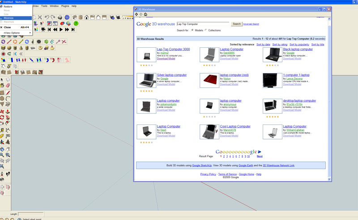Click the torus shape plugin icon
The height and width of the screenshot is (220, 358).
40,48
